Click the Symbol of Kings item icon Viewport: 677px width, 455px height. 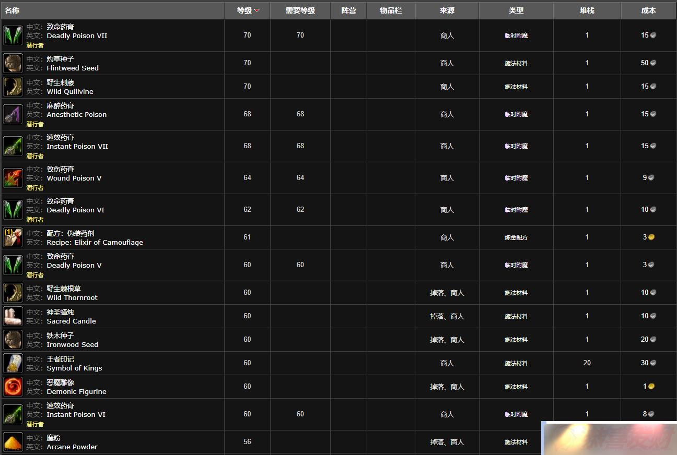click(13, 363)
